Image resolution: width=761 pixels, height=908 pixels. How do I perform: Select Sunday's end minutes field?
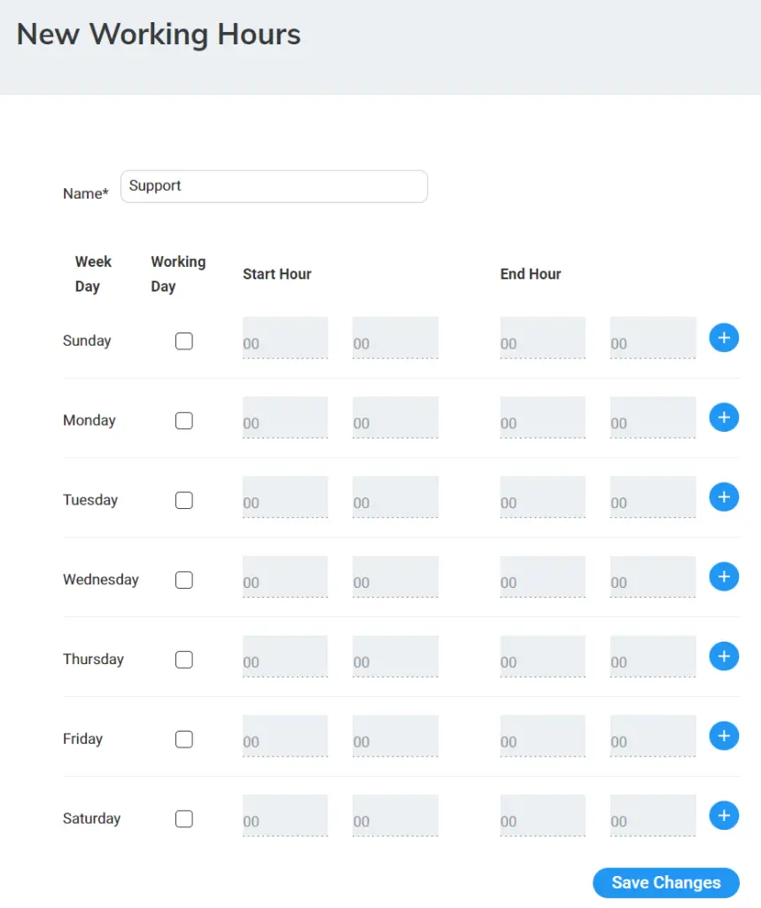click(x=653, y=338)
